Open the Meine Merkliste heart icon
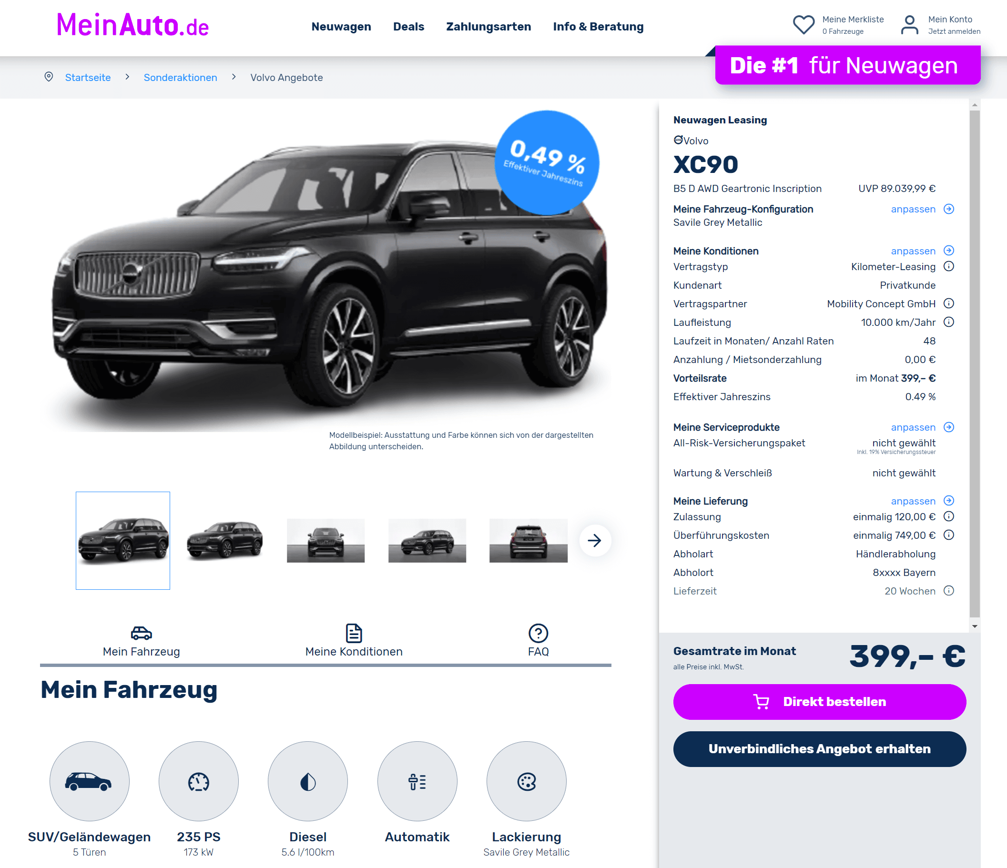Viewport: 1007px width, 868px height. click(x=804, y=25)
